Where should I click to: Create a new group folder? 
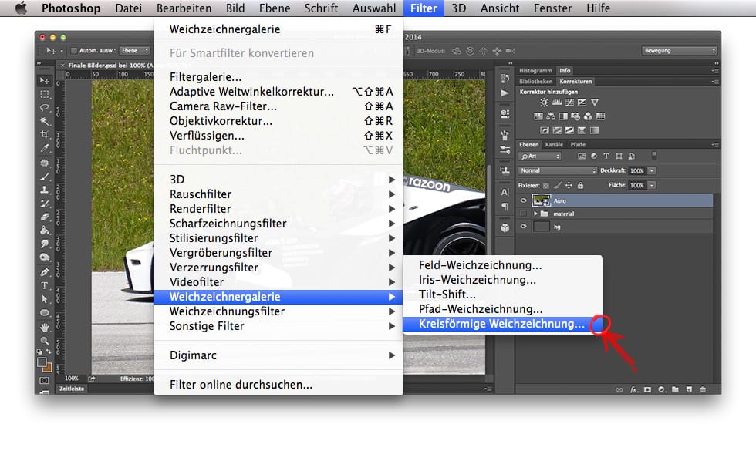675,389
